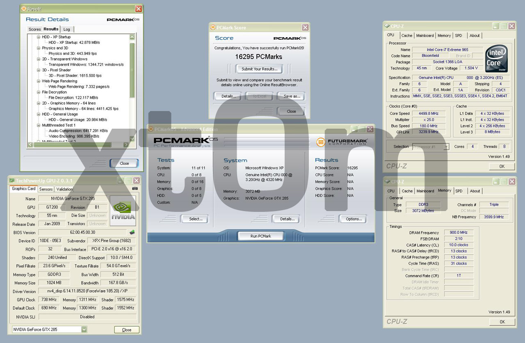Click the PCMark05 logo in Result Details header
Screen dimensions: 525x343
[122, 20]
